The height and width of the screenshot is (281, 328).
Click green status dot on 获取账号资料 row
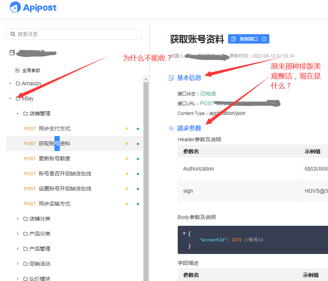tap(138, 144)
